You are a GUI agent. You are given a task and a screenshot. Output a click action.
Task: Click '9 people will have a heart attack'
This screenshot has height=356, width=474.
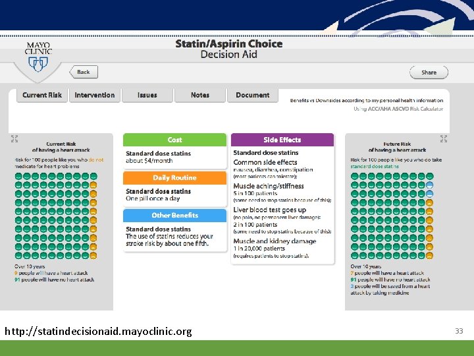click(x=51, y=273)
